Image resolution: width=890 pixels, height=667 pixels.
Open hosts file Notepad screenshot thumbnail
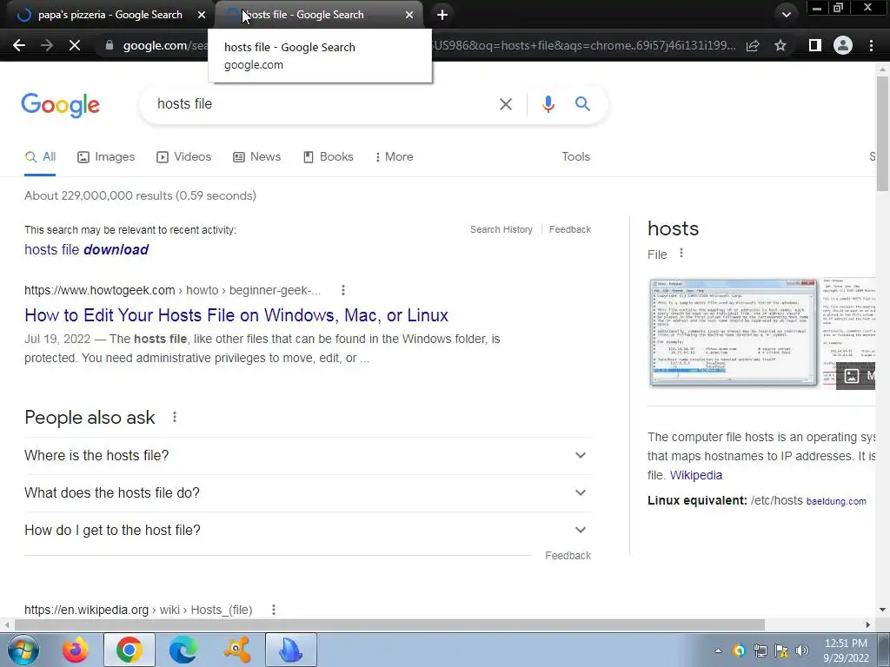click(x=733, y=333)
